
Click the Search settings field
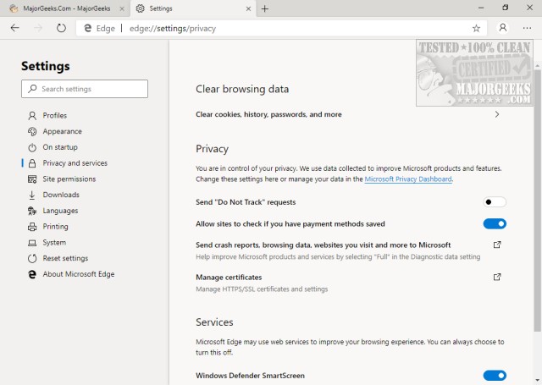pyautogui.click(x=85, y=89)
